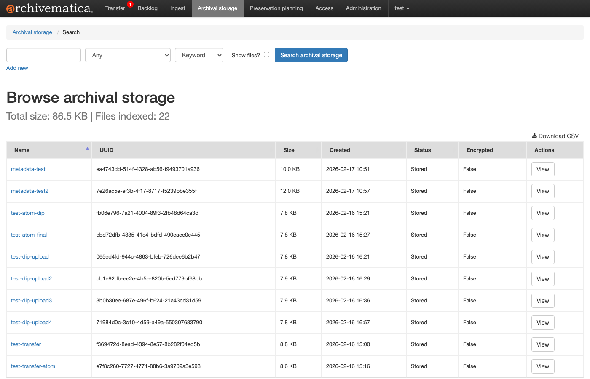View the test-dip-upload4 row
The width and height of the screenshot is (590, 379).
pyautogui.click(x=543, y=323)
